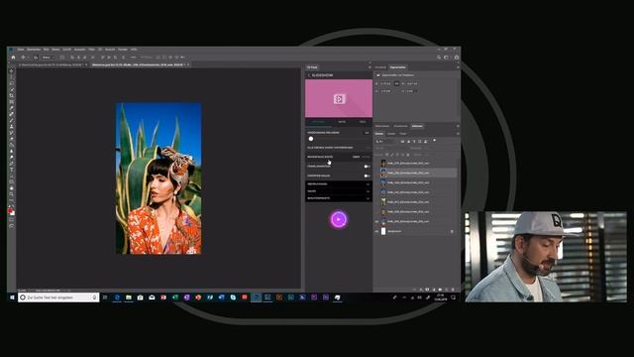Open the Properties panel flyout menu icon
634x357 pixels.
click(x=458, y=67)
